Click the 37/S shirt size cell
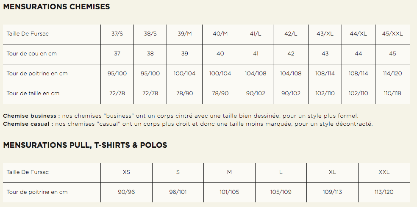 tap(117, 34)
